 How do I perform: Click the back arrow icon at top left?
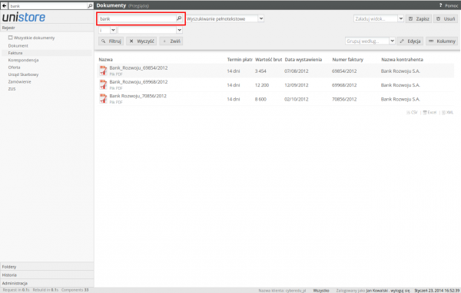(4, 5)
